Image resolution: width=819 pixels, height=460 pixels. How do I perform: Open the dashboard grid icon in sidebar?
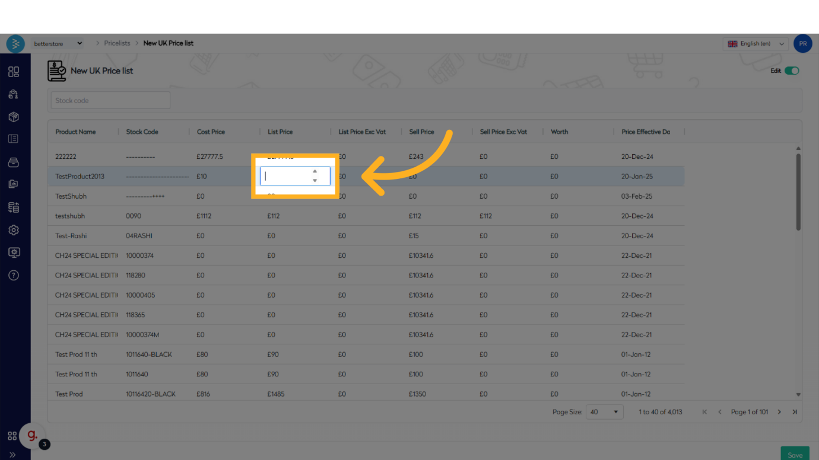click(x=14, y=72)
